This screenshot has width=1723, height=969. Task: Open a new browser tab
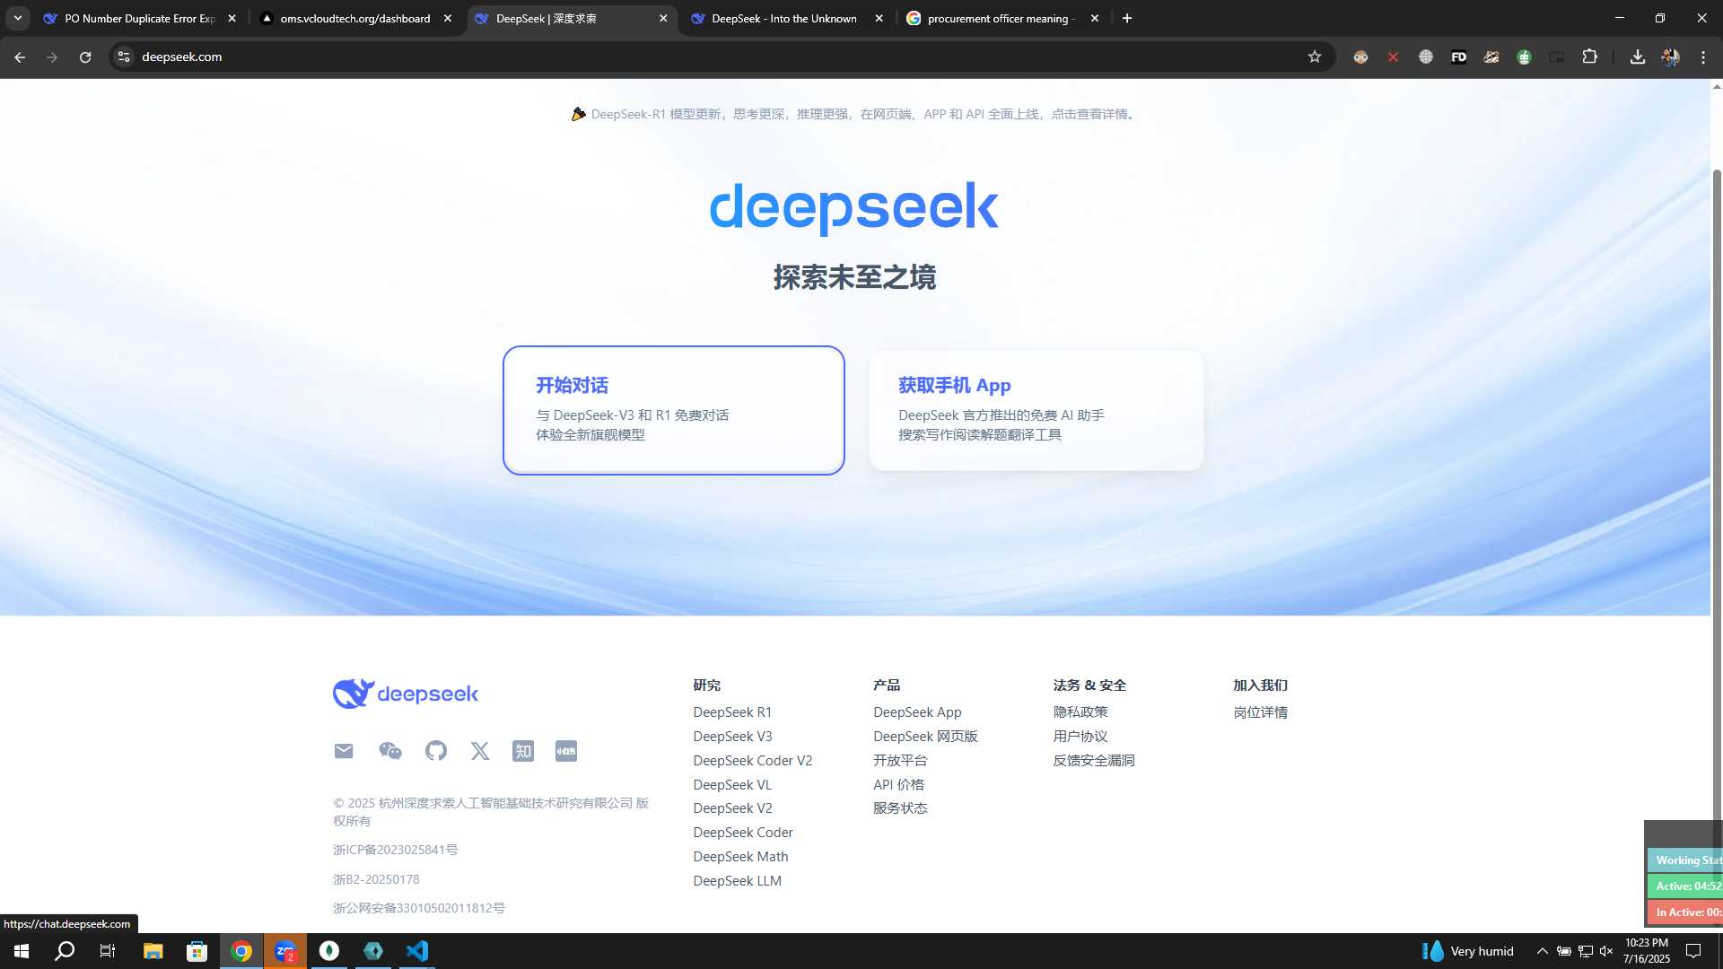pos(1127,18)
